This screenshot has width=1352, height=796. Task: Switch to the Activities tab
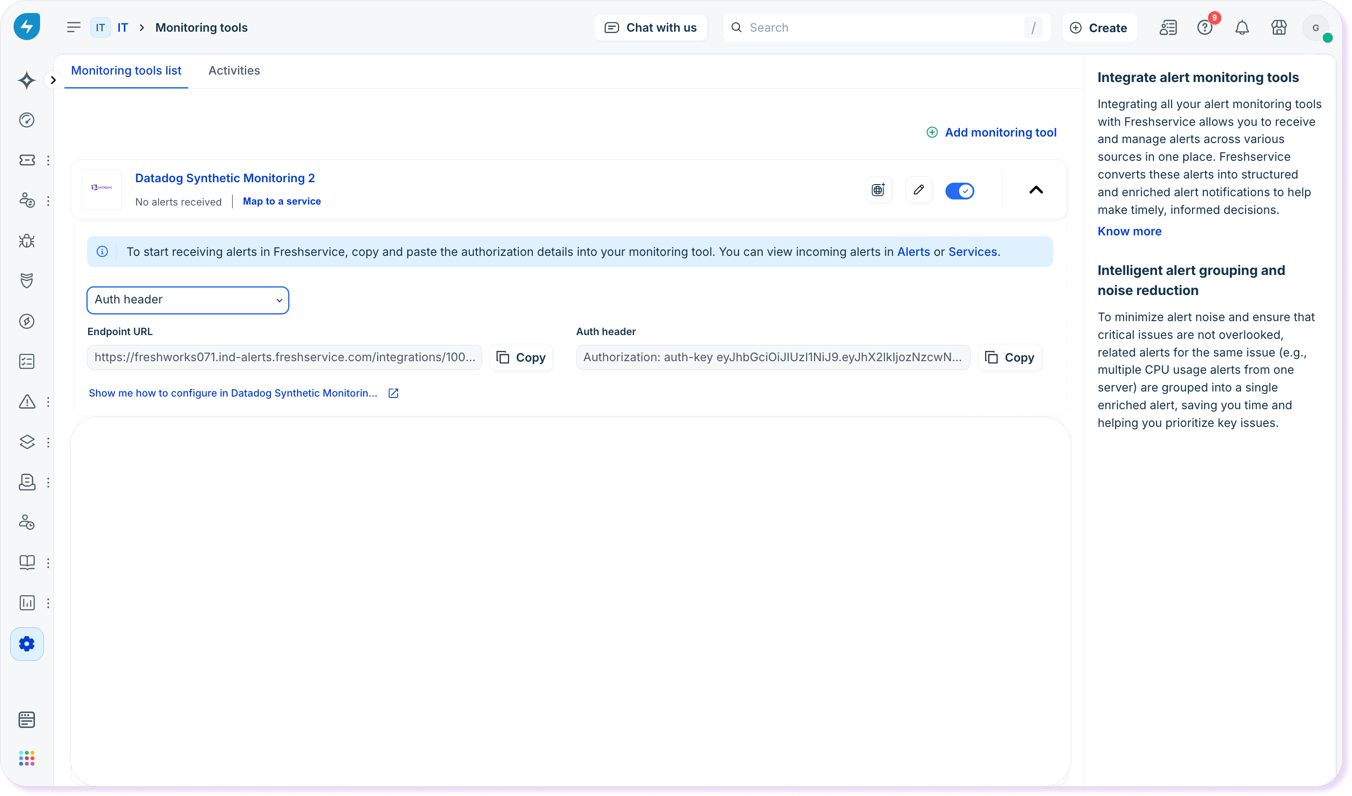coord(234,71)
